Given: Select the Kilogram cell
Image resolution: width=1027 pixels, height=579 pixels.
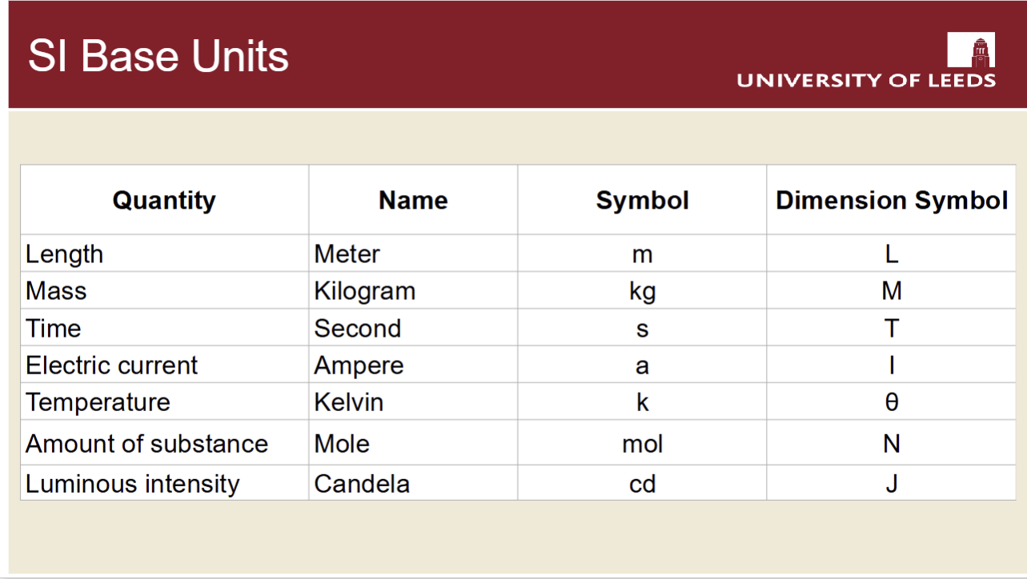Looking at the screenshot, I should click(413, 290).
